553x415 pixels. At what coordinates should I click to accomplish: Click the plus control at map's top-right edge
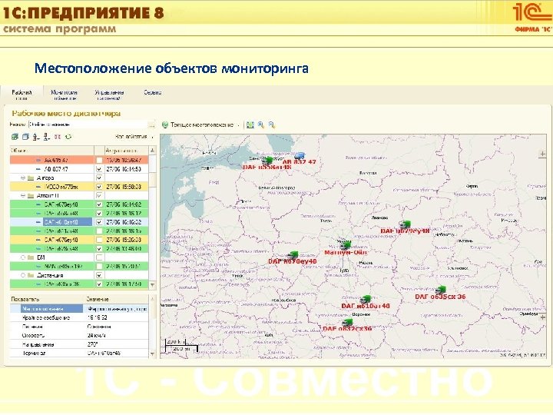(542, 154)
